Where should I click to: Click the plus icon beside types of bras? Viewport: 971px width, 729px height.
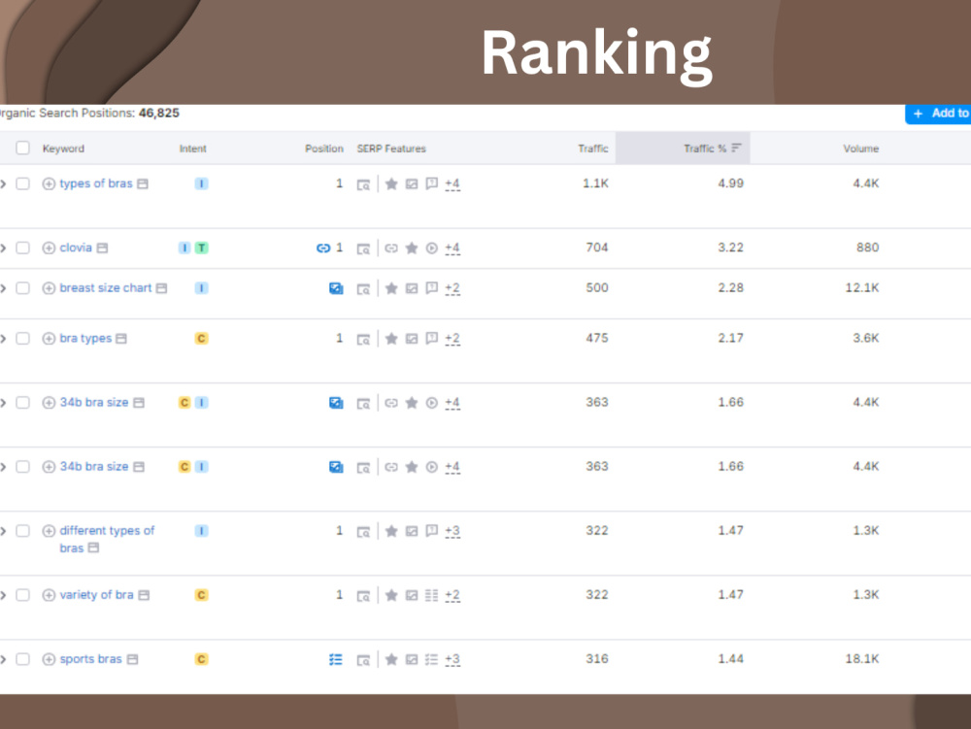(49, 183)
